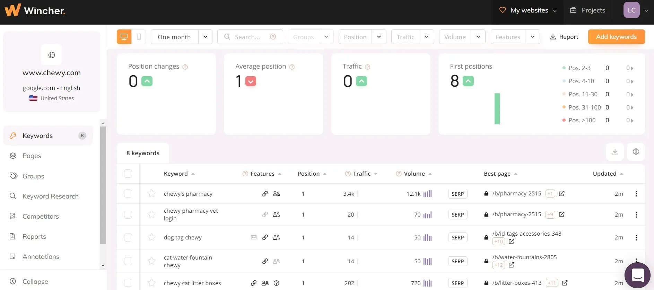Click the green First positions chart bar
Screen dimensions: 654x290
[x=497, y=109]
